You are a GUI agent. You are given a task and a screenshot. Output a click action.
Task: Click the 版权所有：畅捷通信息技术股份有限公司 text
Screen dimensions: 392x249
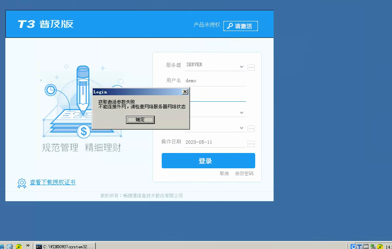[141, 195]
